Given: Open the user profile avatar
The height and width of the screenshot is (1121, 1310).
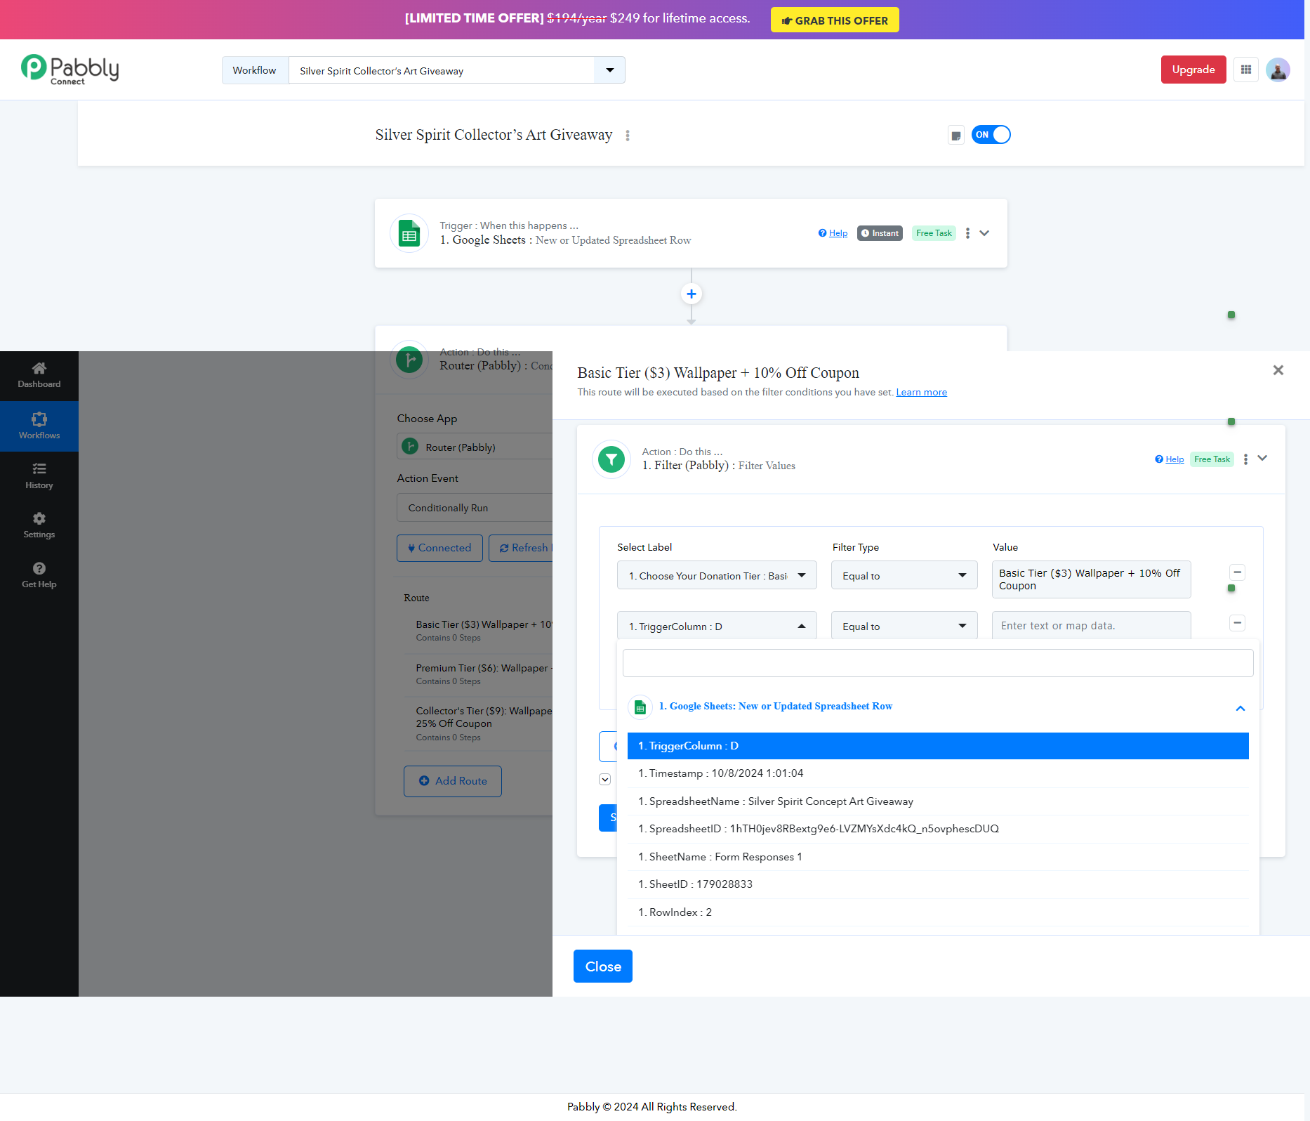Looking at the screenshot, I should [1278, 70].
